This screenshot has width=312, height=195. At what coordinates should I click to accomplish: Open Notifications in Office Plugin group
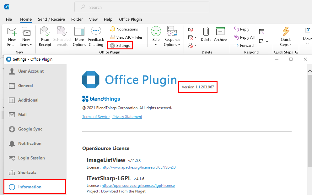(124, 29)
